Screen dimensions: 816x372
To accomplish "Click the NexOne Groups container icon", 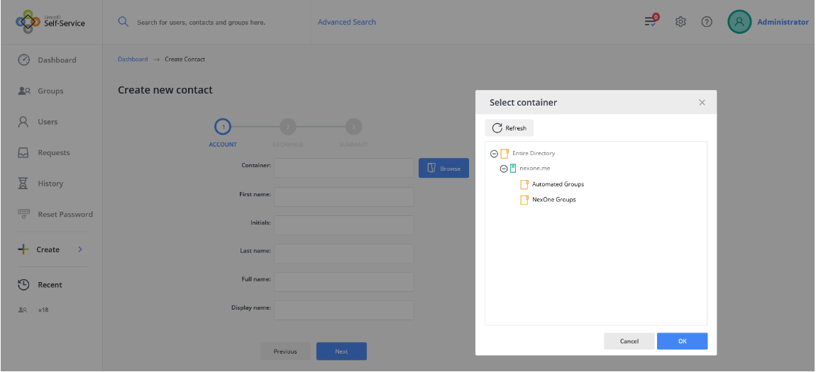I will tap(524, 200).
